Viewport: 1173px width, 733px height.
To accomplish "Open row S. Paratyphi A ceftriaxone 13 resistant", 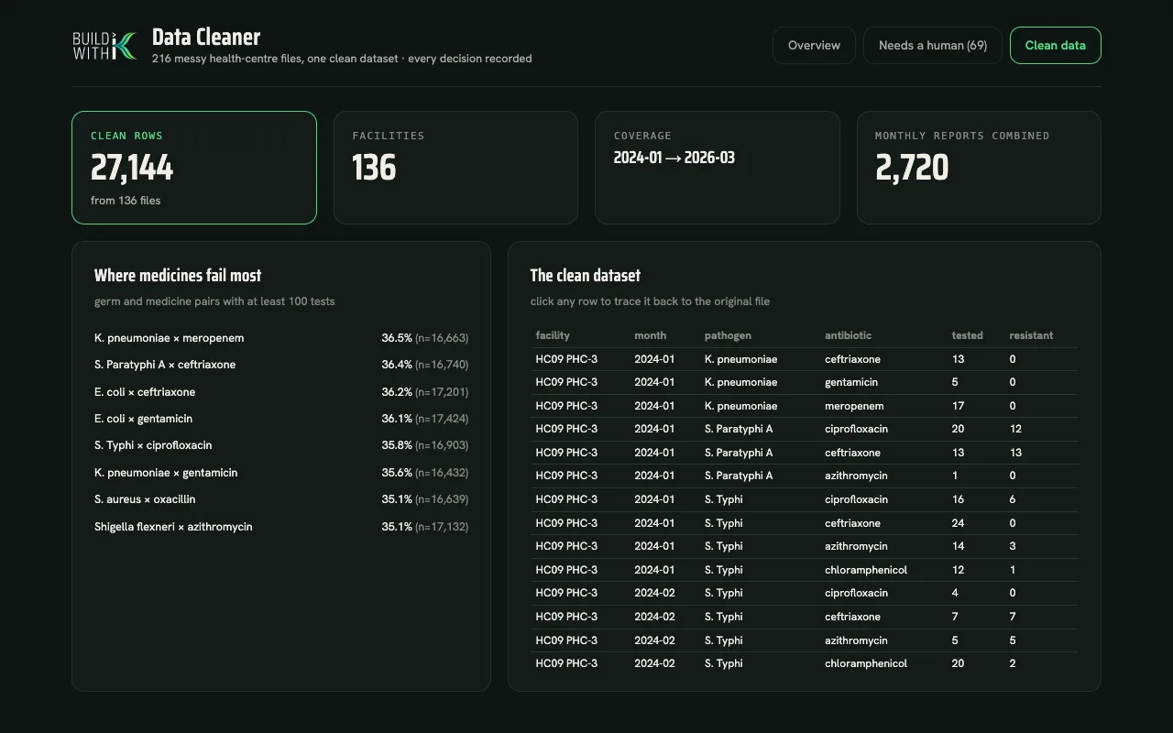I will (805, 453).
